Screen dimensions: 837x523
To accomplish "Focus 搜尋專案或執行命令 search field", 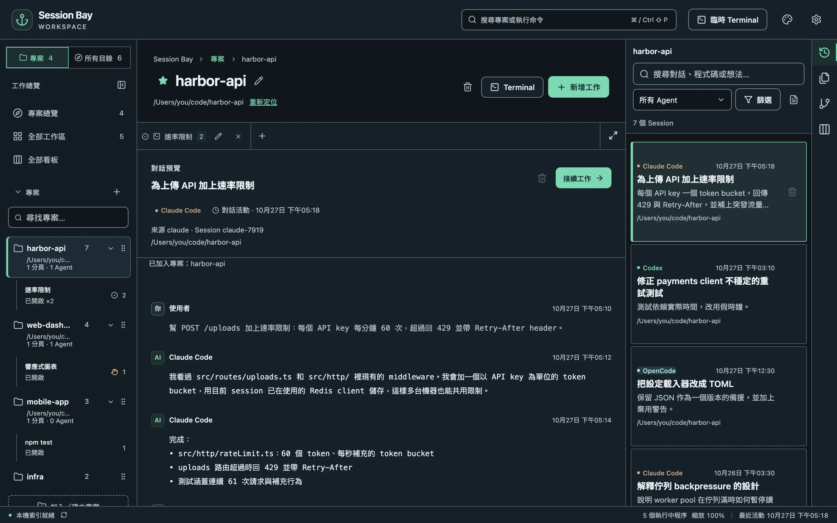I will [568, 20].
